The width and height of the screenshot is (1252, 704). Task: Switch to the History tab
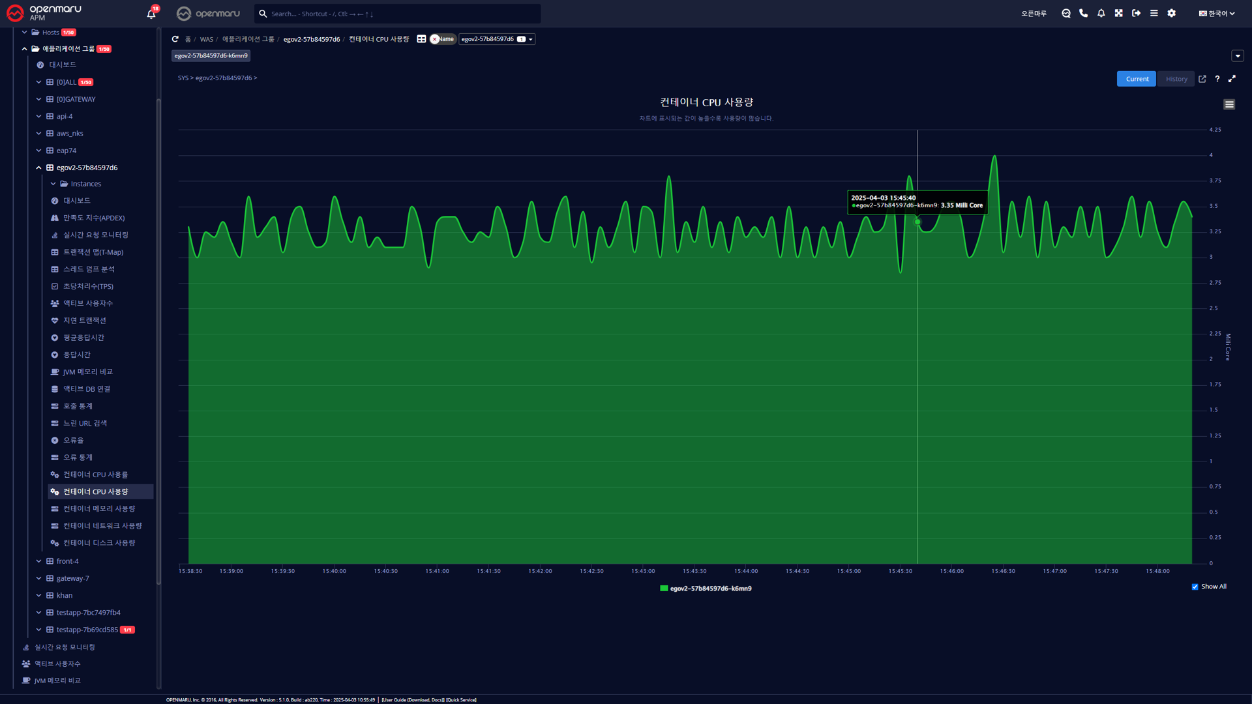1176,79
